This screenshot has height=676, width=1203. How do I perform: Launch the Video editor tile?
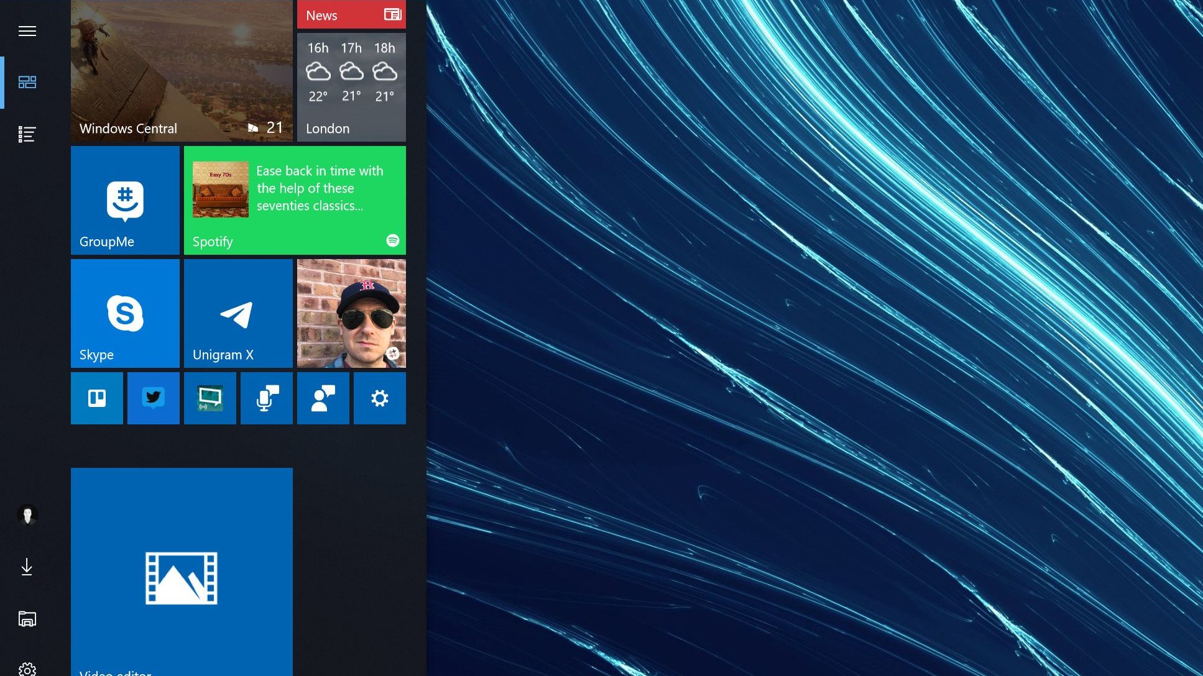[182, 572]
